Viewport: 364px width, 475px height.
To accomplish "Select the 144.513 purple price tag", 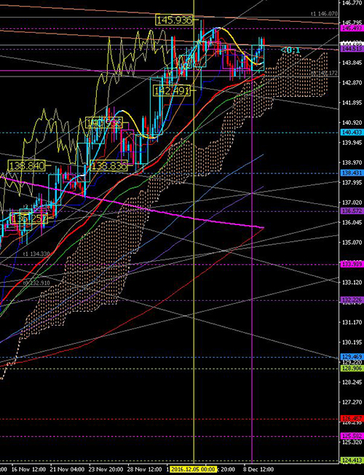I will point(349,49).
